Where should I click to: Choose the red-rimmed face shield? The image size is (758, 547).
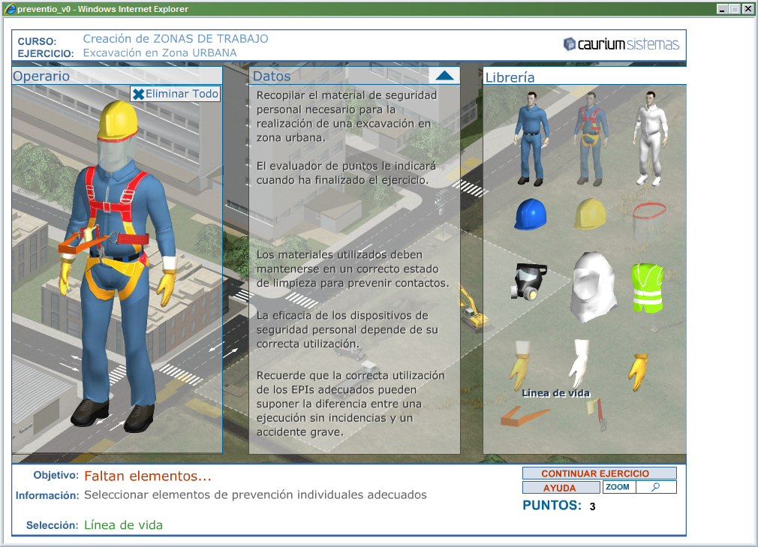click(647, 221)
